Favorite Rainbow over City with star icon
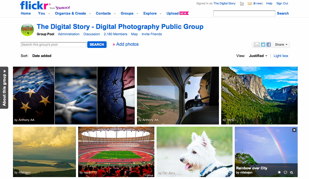Viewport: 309px width, 179px height. 279,172
